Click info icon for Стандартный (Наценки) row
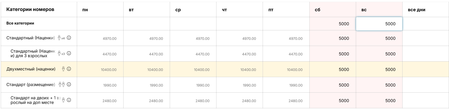This screenshot has height=109, width=449. [69, 38]
